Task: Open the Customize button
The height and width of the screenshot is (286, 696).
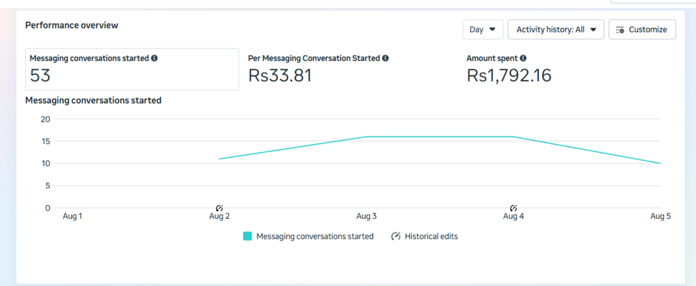Action: (x=642, y=30)
